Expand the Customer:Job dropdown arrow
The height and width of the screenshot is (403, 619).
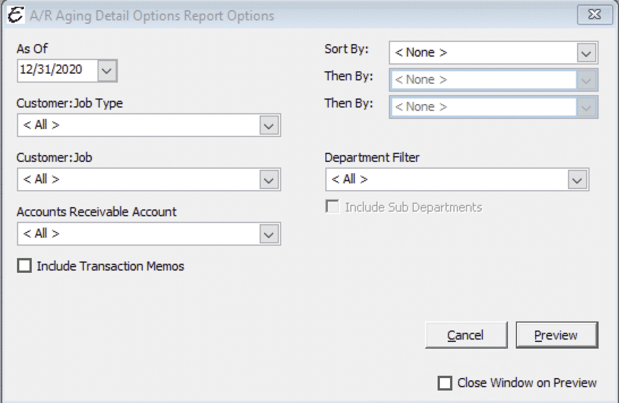click(x=270, y=180)
